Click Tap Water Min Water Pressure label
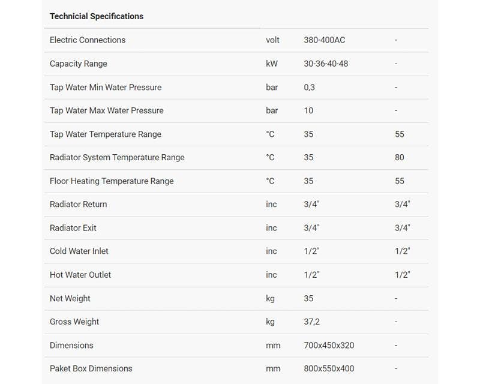 point(106,87)
